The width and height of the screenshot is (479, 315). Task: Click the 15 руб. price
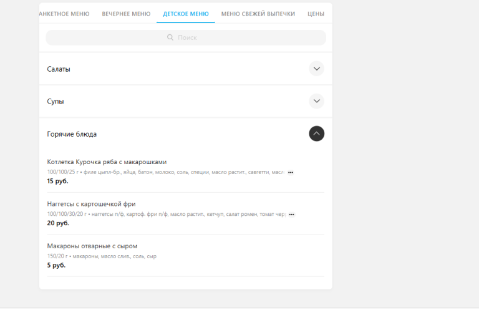point(58,181)
